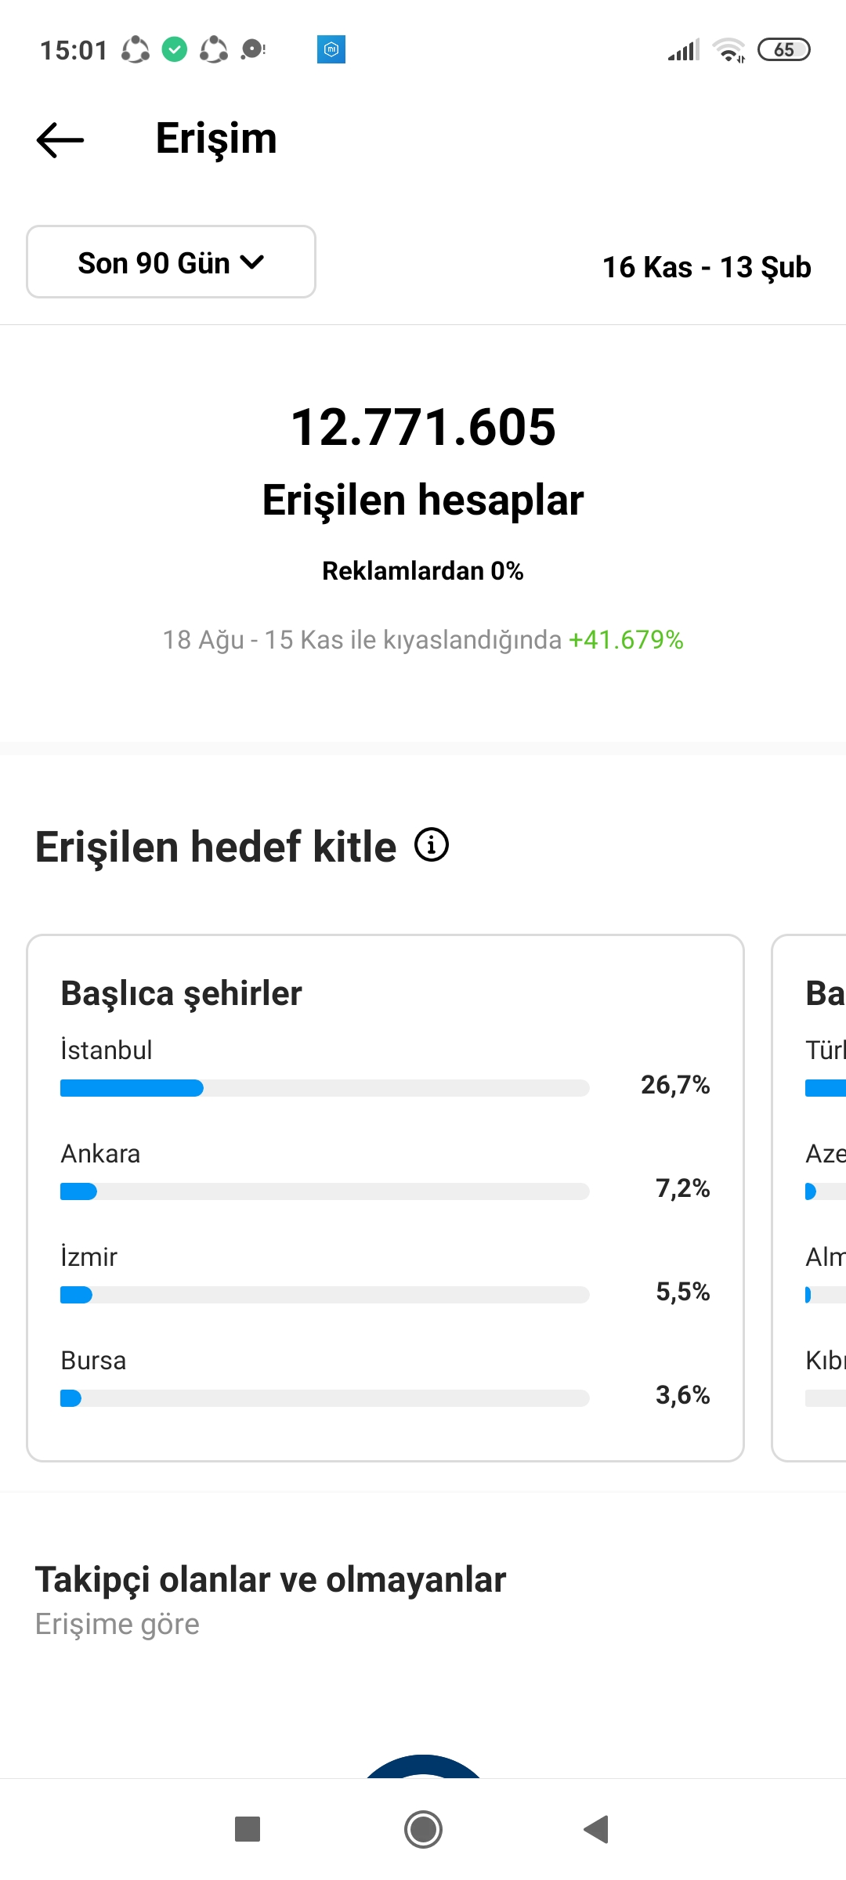846x1880 pixels.
Task: Tap the Takipçi olanlar ve olmayanlar heading
Action: 271,1580
